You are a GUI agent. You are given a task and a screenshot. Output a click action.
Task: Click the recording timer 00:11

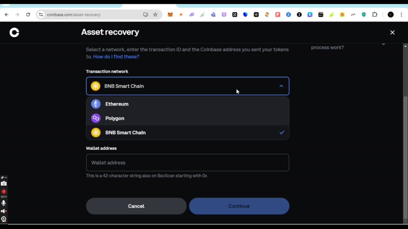point(4,197)
